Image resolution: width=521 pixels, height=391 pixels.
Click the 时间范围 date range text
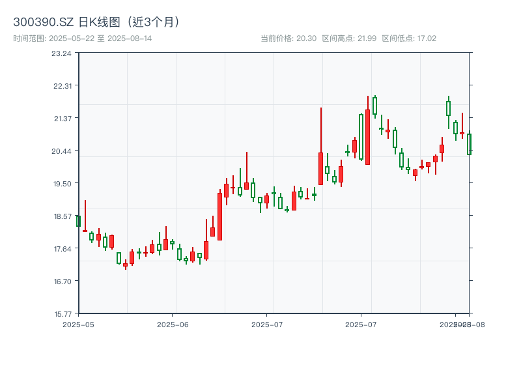82,38
